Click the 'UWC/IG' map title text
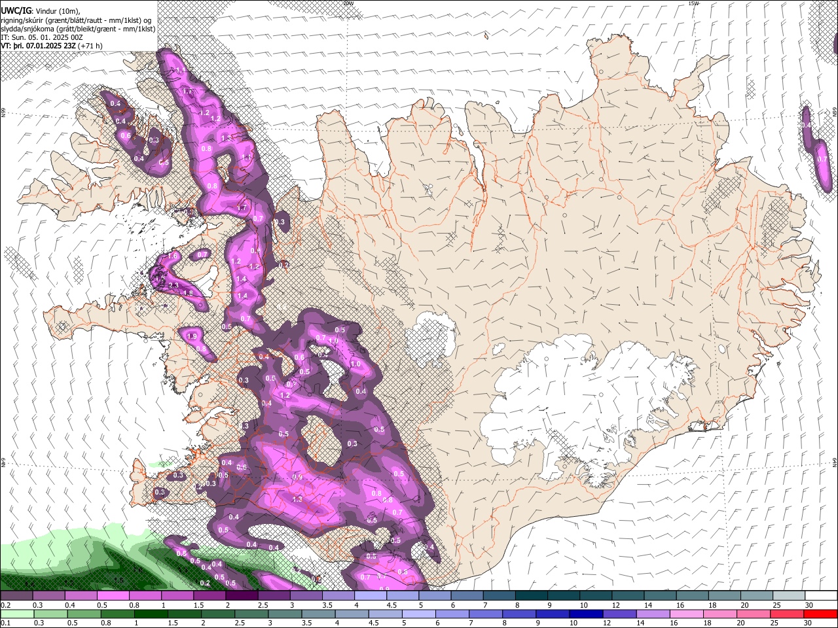 (x=16, y=10)
